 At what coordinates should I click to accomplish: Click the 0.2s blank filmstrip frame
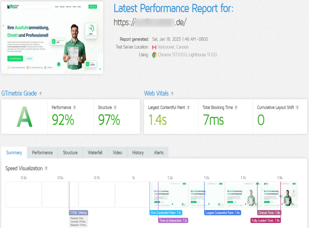(23, 194)
